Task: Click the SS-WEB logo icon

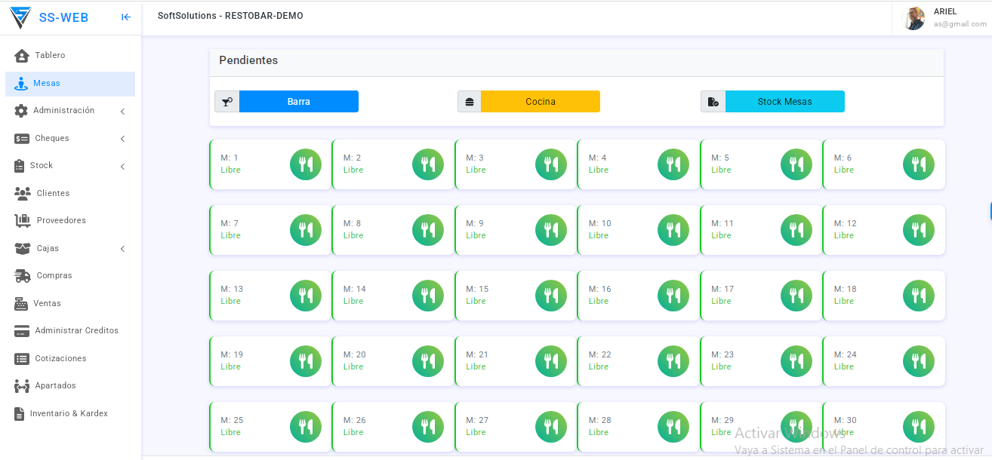Action: (x=21, y=17)
